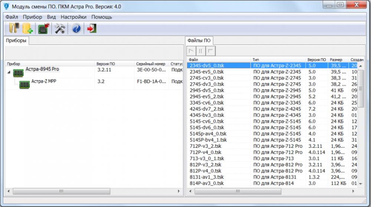Image resolution: width=371 pixels, height=207 pixels.
Task: Open the Прибор menu
Action: click(x=32, y=17)
